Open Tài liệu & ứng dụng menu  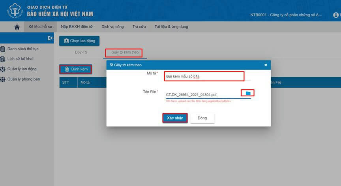pos(171,27)
